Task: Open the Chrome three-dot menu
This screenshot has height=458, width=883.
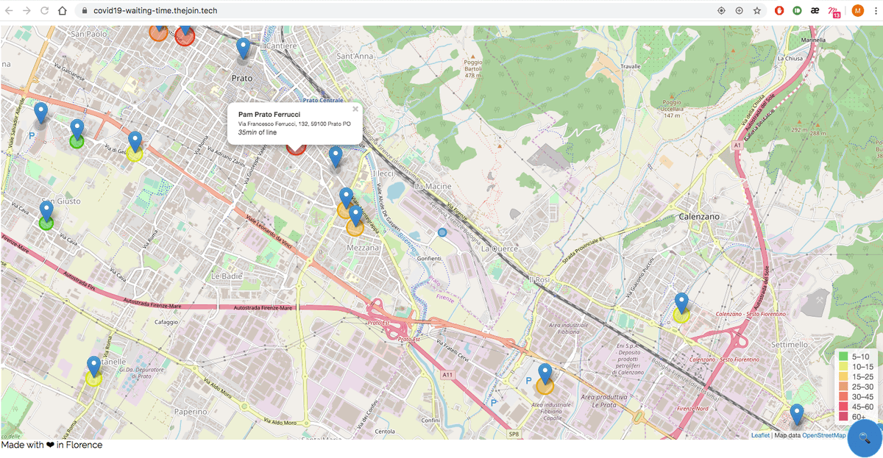Action: 875,10
